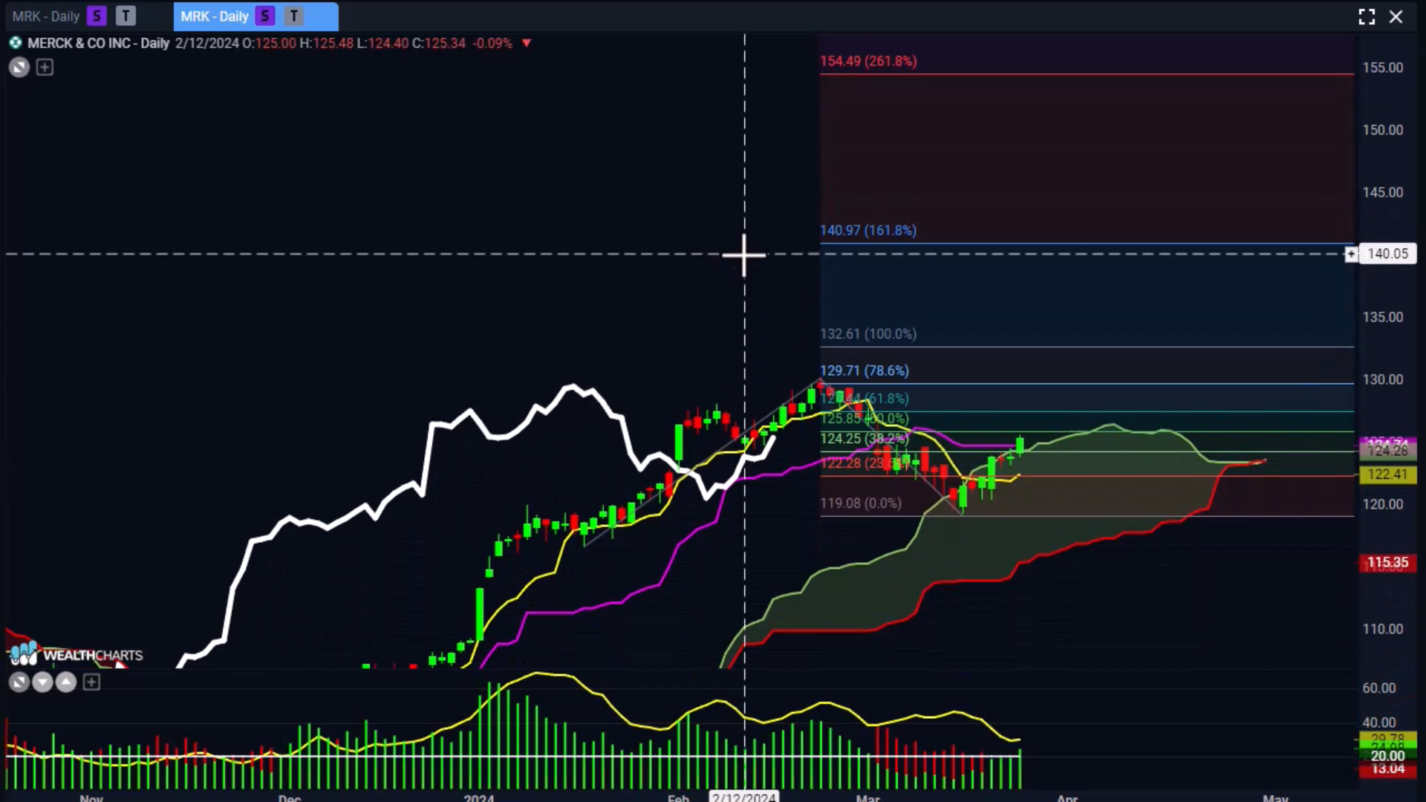Viewport: 1426px width, 802px height.
Task: Select the 132.61 (100.0%) Fibonacci label
Action: [x=868, y=334]
